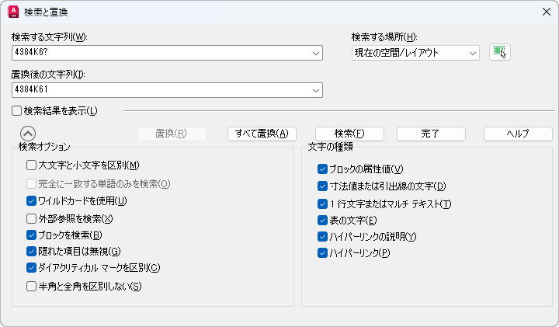
Task: Disable ワイルドカードを使用 checkbox
Action: (x=32, y=200)
